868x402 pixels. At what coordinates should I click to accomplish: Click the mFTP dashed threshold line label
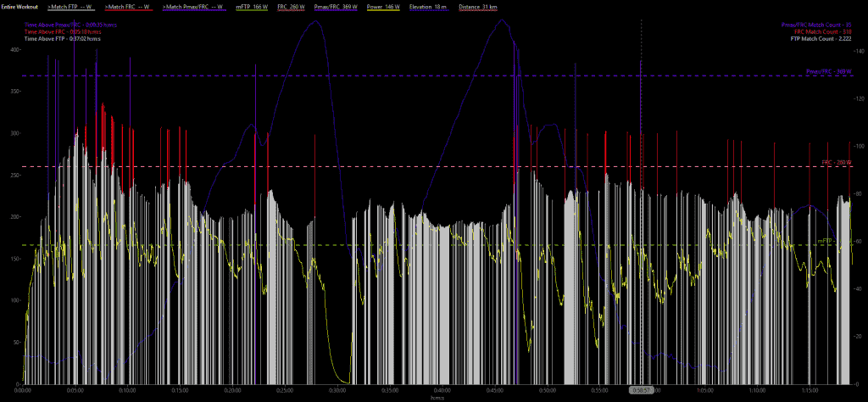pyautogui.click(x=826, y=242)
